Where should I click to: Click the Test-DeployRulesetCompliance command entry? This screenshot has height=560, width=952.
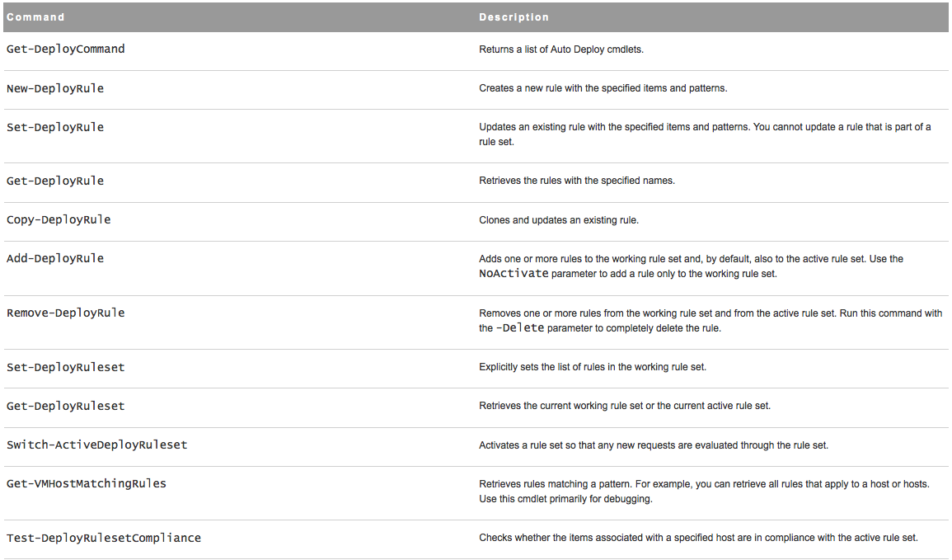[104, 539]
